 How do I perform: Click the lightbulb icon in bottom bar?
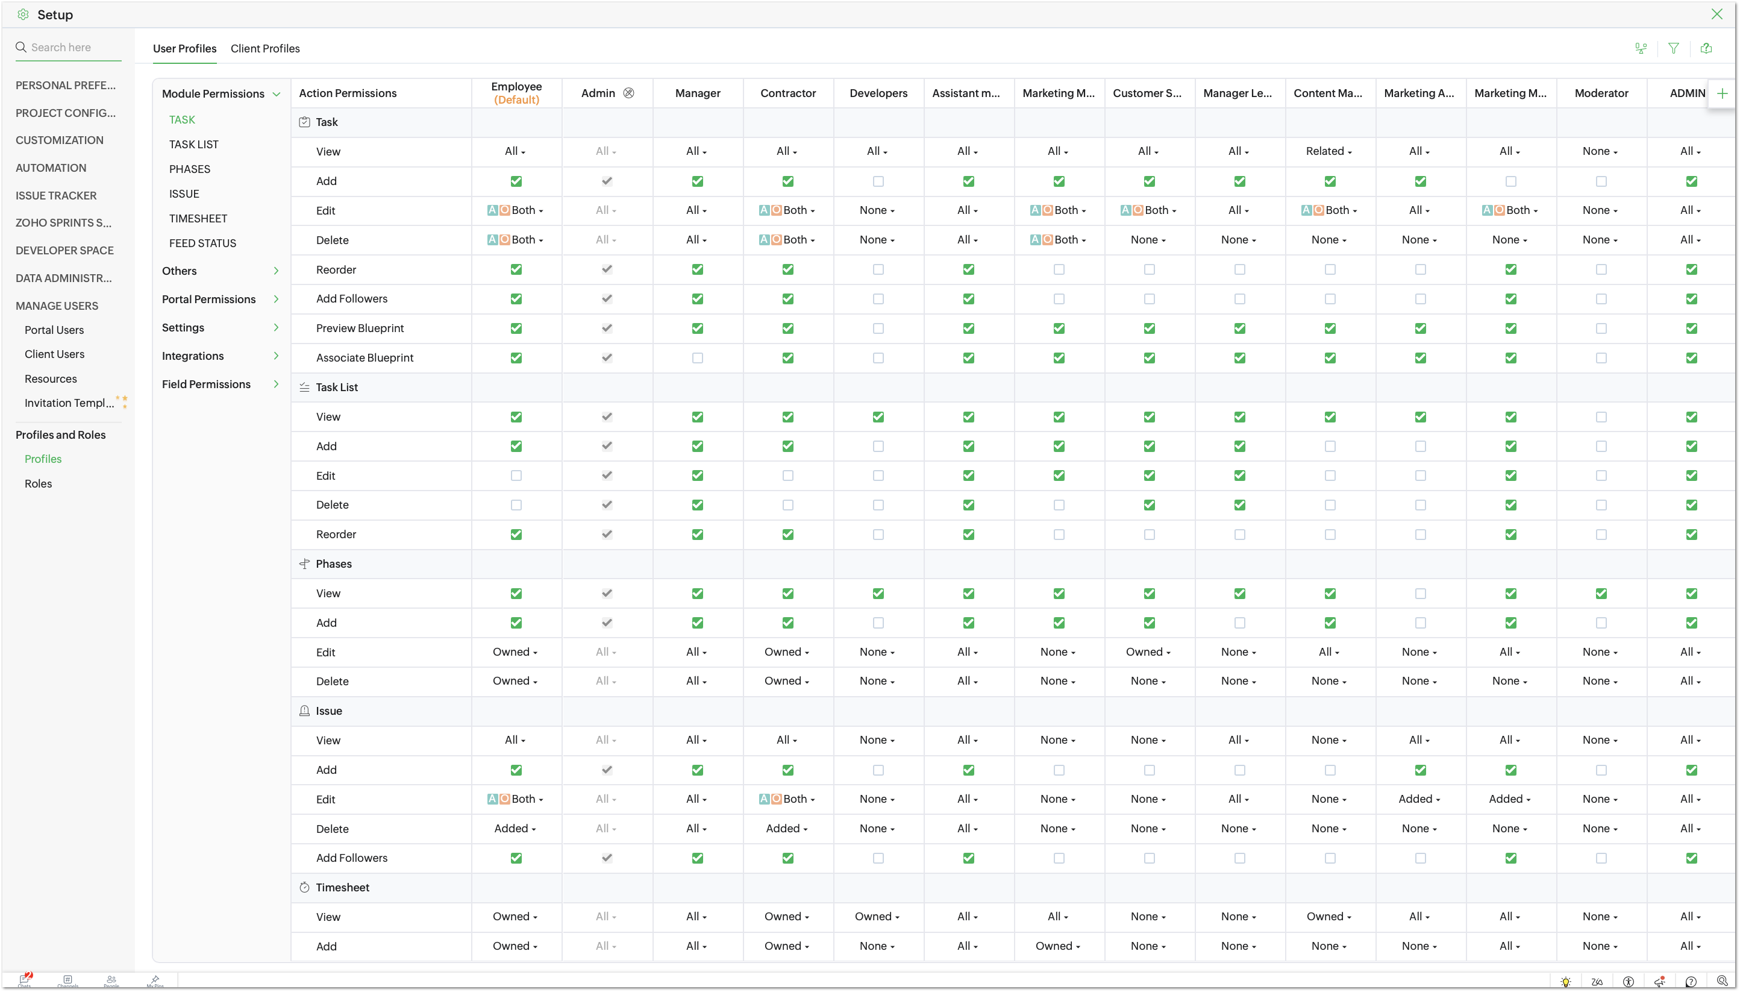(1566, 982)
